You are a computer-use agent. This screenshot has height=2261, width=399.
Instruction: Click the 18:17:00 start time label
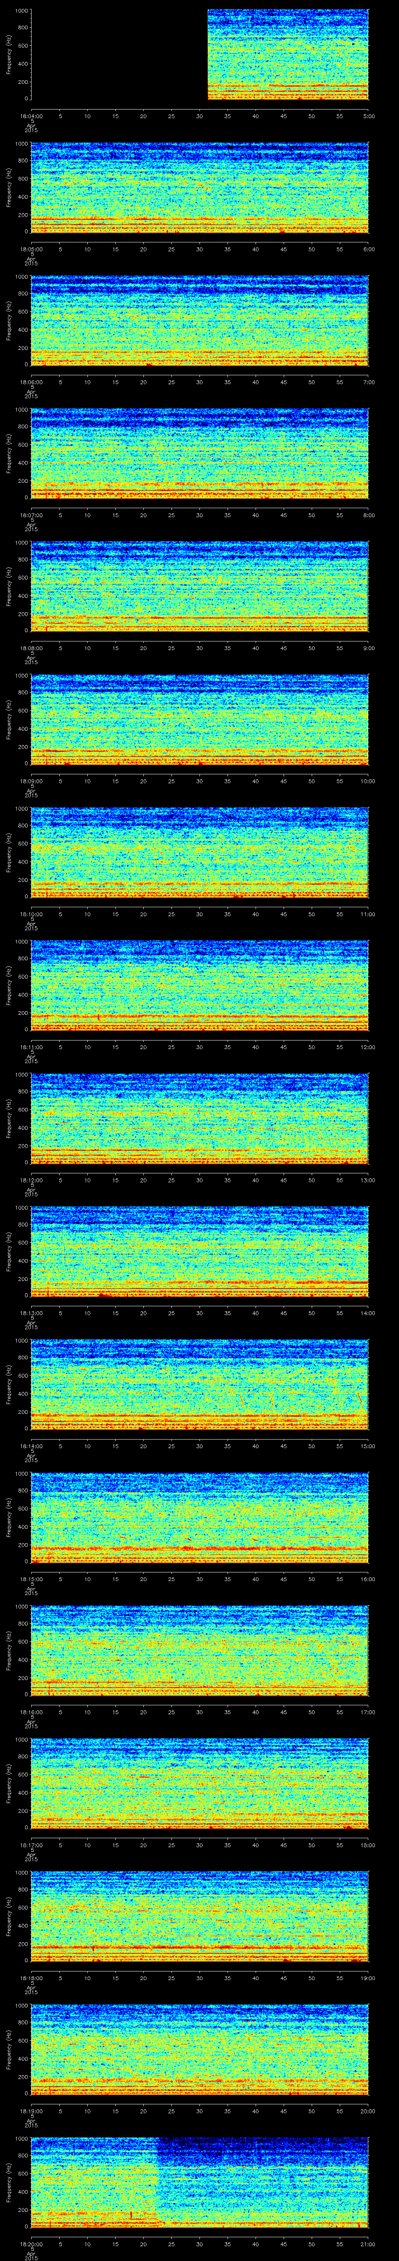coord(31,1845)
